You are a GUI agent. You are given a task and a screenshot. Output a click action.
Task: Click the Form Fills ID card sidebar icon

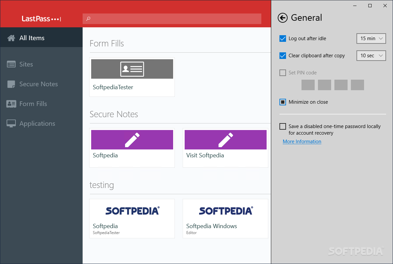11,104
